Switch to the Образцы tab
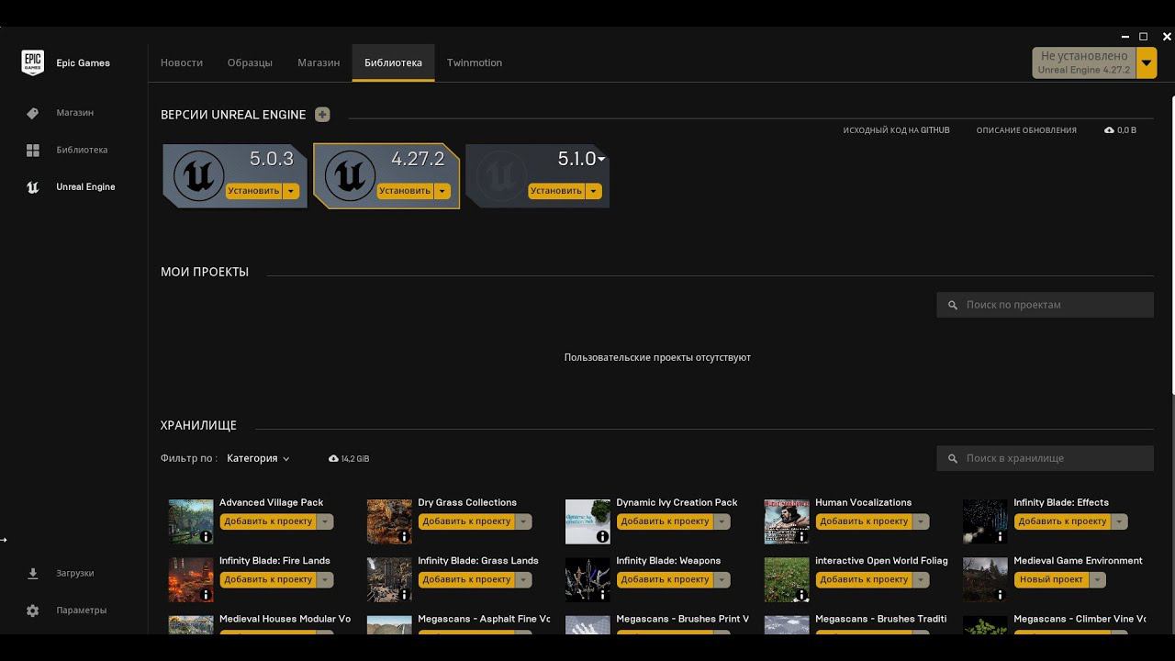 250,62
